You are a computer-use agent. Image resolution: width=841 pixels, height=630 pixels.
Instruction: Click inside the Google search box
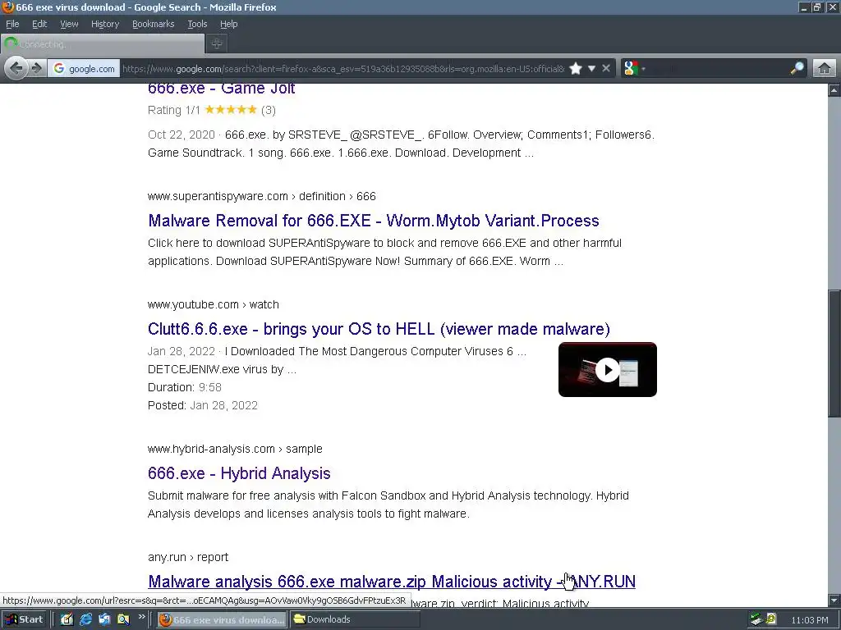(716, 69)
